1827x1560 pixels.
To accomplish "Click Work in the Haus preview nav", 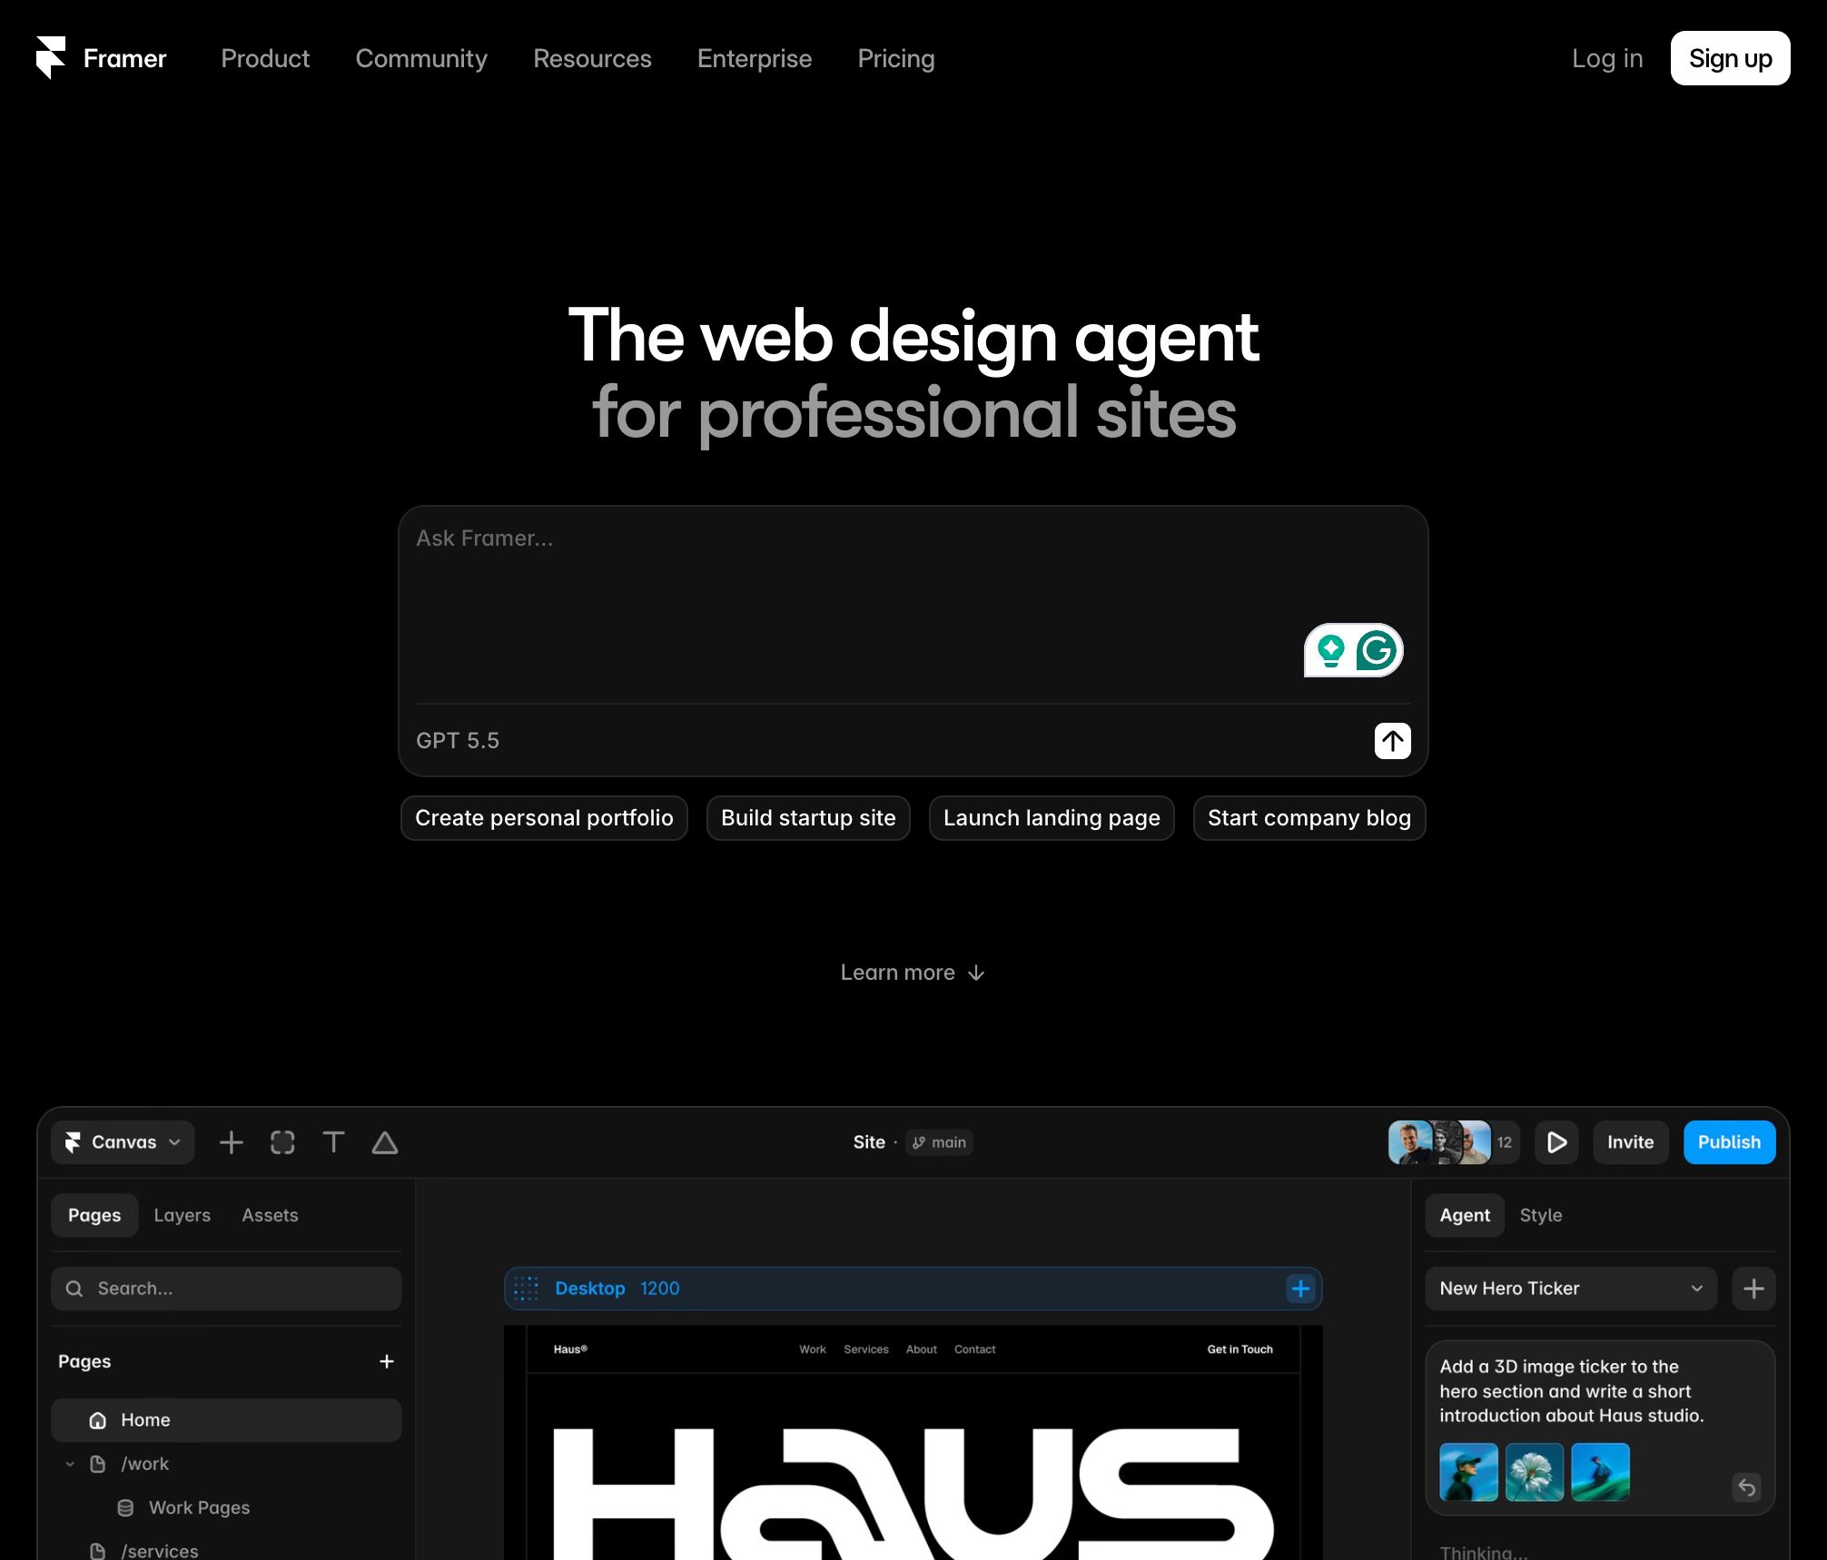I will (x=813, y=1349).
